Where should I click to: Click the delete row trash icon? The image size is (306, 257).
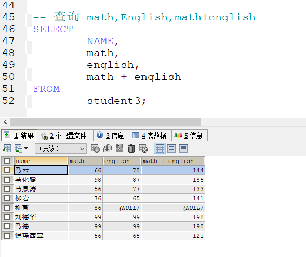pos(131,148)
